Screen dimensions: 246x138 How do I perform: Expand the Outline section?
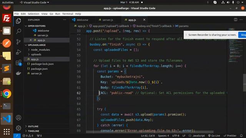33,126
